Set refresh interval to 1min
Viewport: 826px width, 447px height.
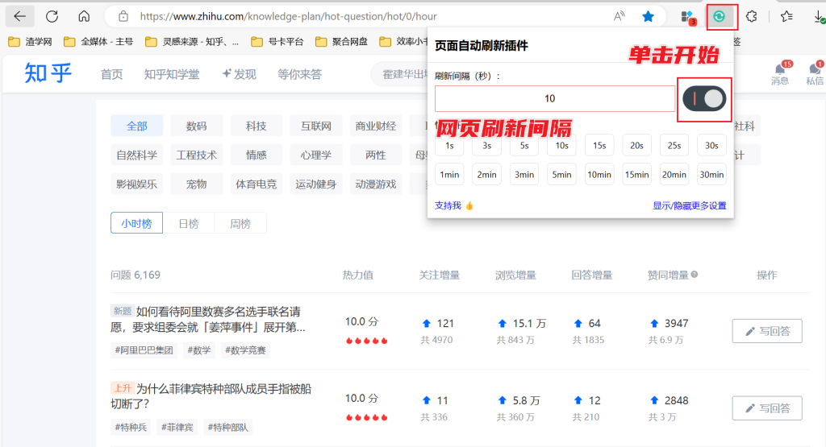point(449,175)
